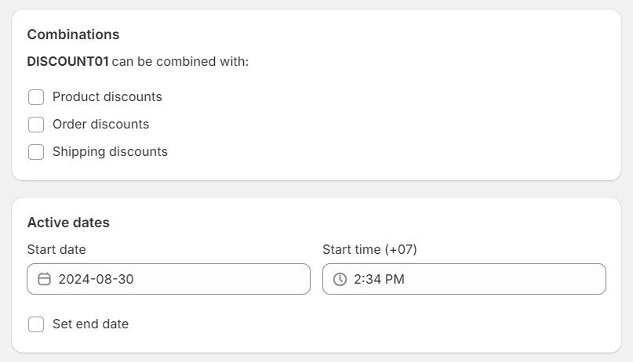Click the 2:34 PM time value
This screenshot has height=362, width=633.
(x=379, y=279)
